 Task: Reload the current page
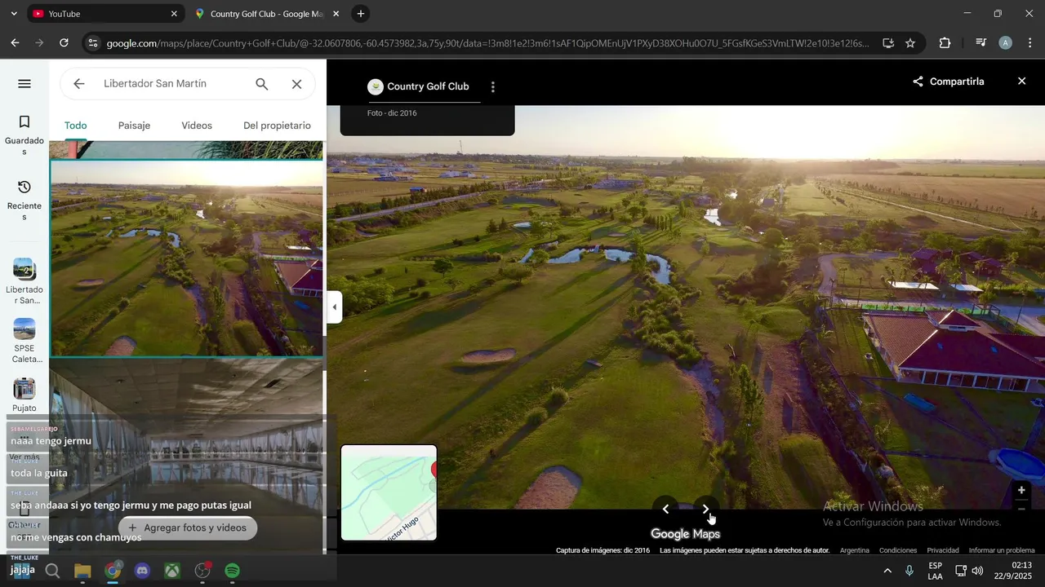[64, 43]
